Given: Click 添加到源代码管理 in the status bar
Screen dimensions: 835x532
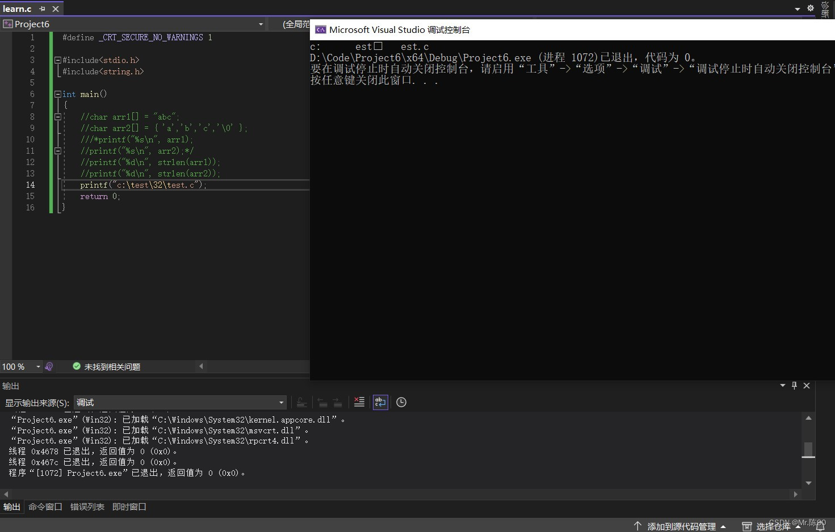Looking at the screenshot, I should 682,526.
